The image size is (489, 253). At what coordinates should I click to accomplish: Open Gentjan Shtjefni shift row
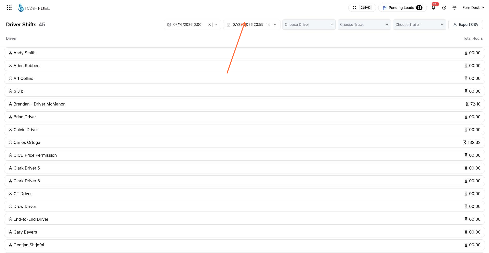[x=244, y=245]
